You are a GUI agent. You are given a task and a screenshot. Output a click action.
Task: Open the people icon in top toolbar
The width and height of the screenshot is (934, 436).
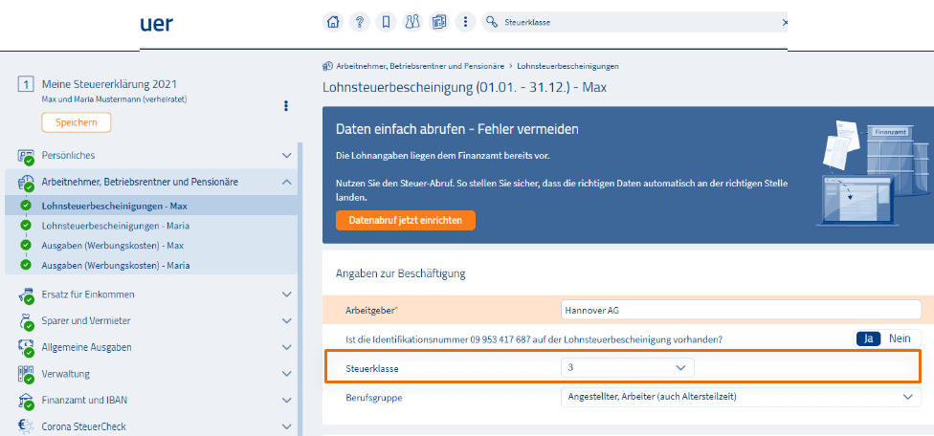pos(412,22)
